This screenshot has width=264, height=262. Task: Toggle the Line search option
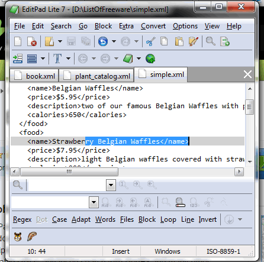188,219
